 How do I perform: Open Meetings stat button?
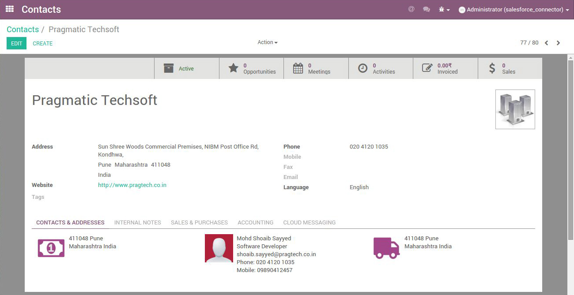pyautogui.click(x=316, y=68)
